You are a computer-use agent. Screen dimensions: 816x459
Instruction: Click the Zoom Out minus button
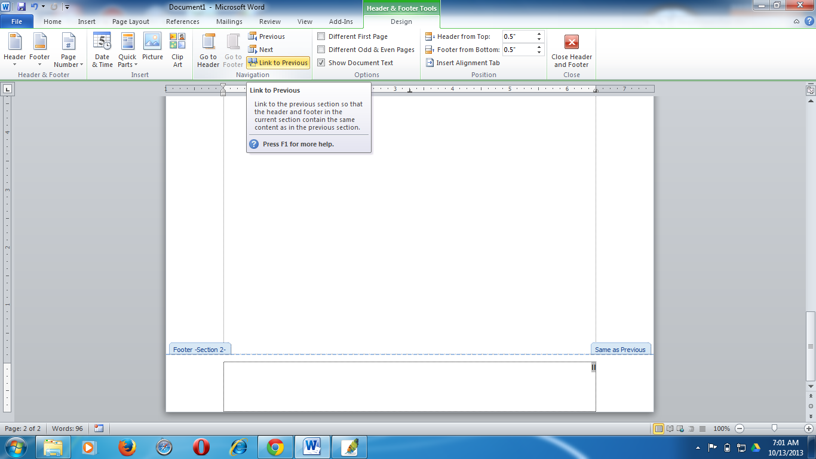pyautogui.click(x=740, y=429)
